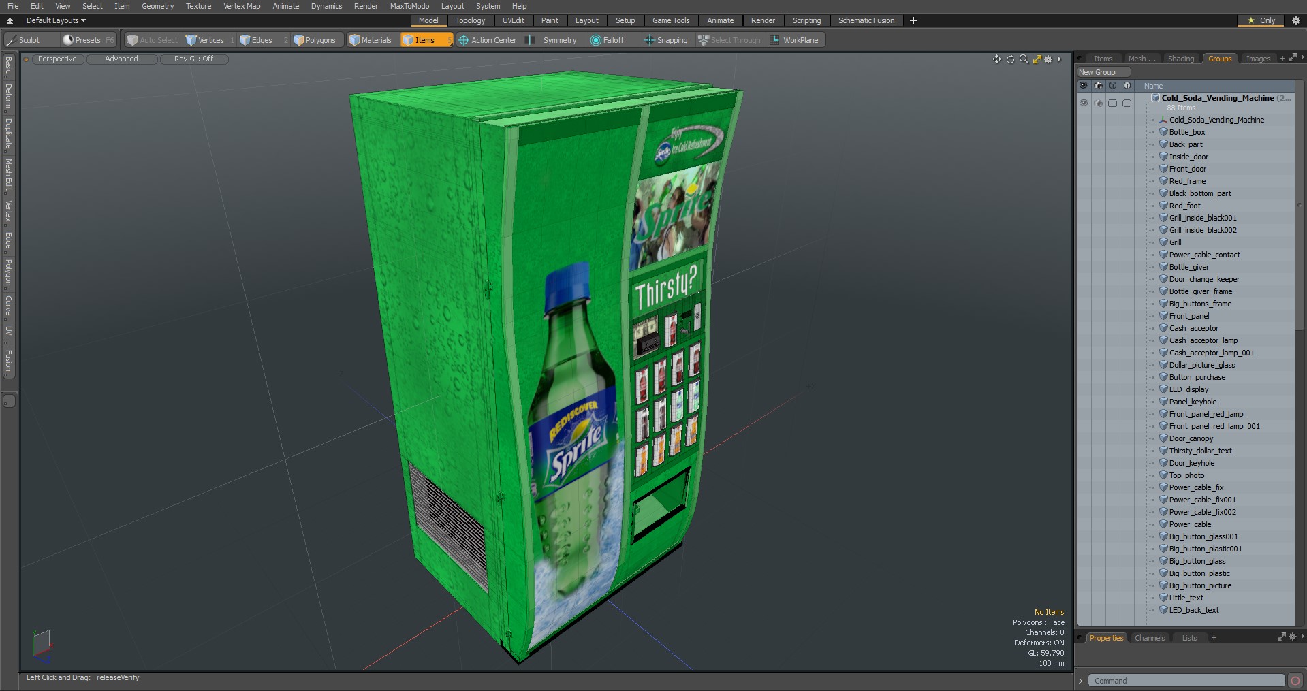
Task: Activate Items selection mode
Action: pyautogui.click(x=426, y=40)
